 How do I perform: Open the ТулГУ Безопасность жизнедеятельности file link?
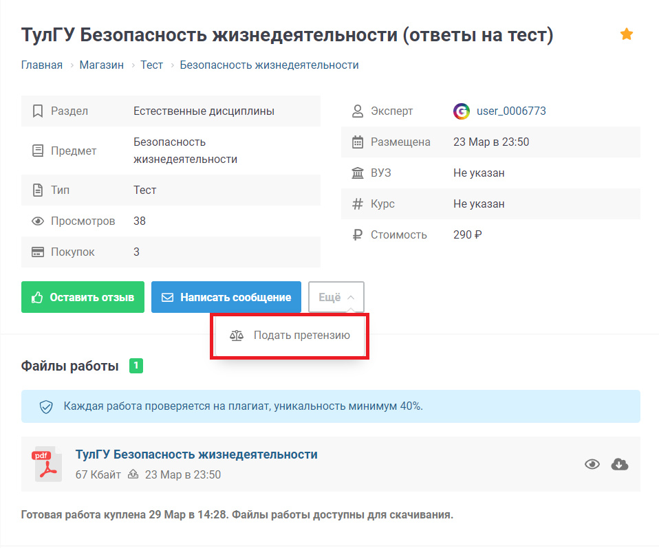pos(196,454)
